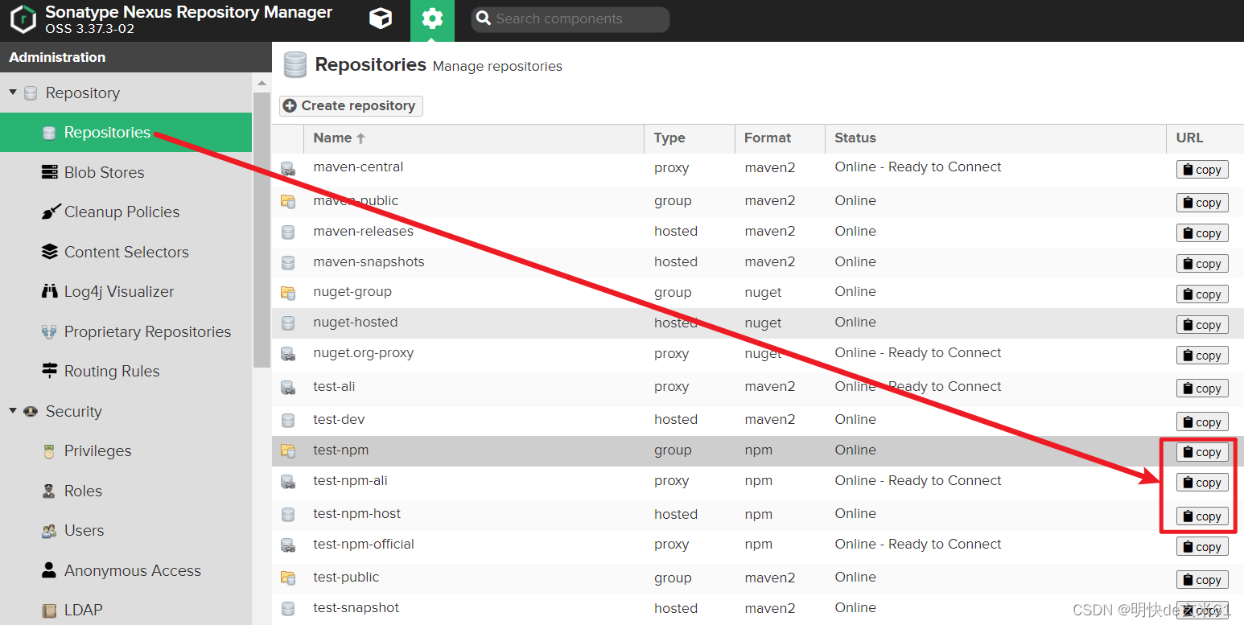Image resolution: width=1244 pixels, height=625 pixels.
Task: Click the folder icon beside test-public
Action: pyautogui.click(x=287, y=578)
